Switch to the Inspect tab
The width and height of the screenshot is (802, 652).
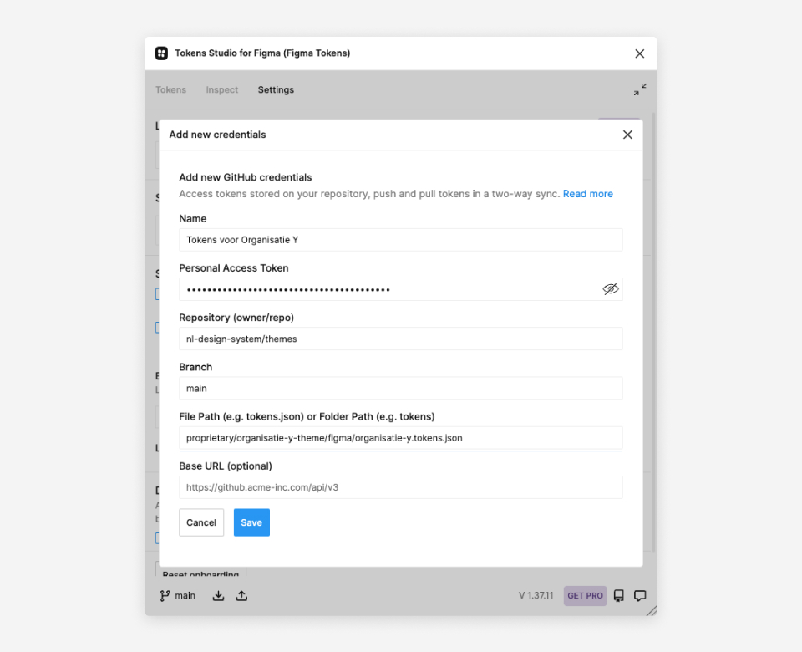click(x=222, y=90)
